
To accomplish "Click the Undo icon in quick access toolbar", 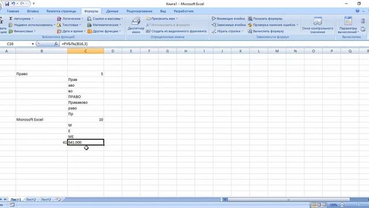I will 13,3.
